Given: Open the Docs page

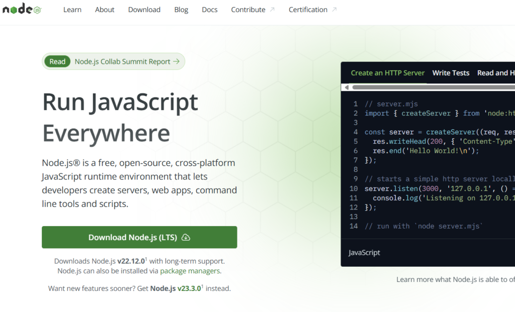Looking at the screenshot, I should pos(210,10).
